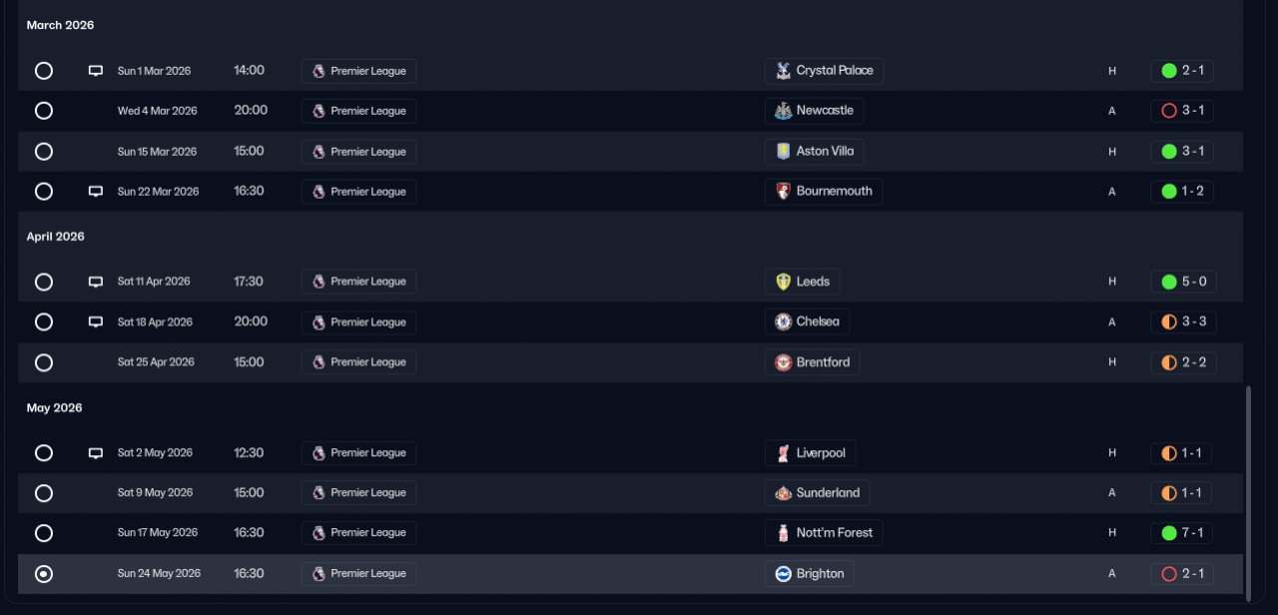Open the Nott'm Forest team link
Screen dimensions: 1278x615
pos(834,533)
